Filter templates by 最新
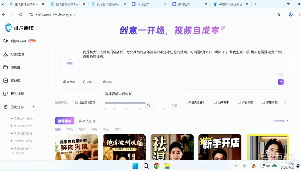 click(x=58, y=129)
